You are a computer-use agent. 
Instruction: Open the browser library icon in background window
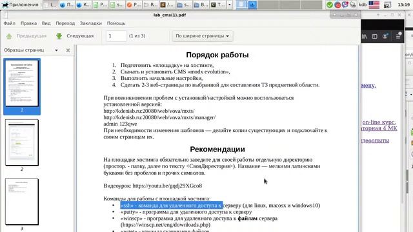point(364,37)
